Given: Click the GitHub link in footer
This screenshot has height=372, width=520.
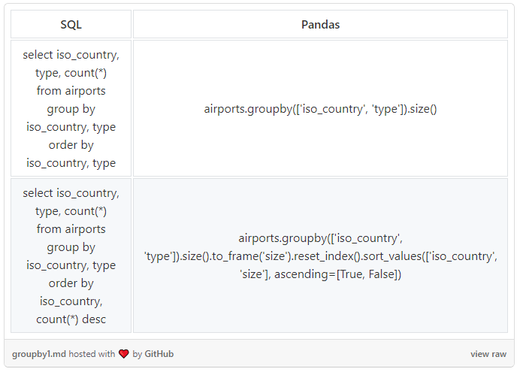Looking at the screenshot, I should [x=159, y=354].
